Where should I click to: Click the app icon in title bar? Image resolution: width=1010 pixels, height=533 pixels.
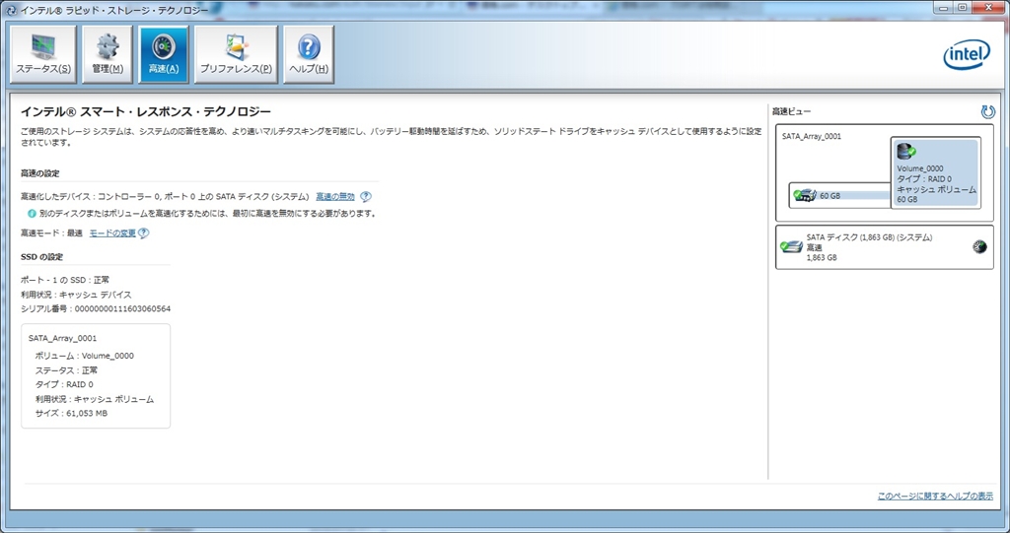[10, 10]
